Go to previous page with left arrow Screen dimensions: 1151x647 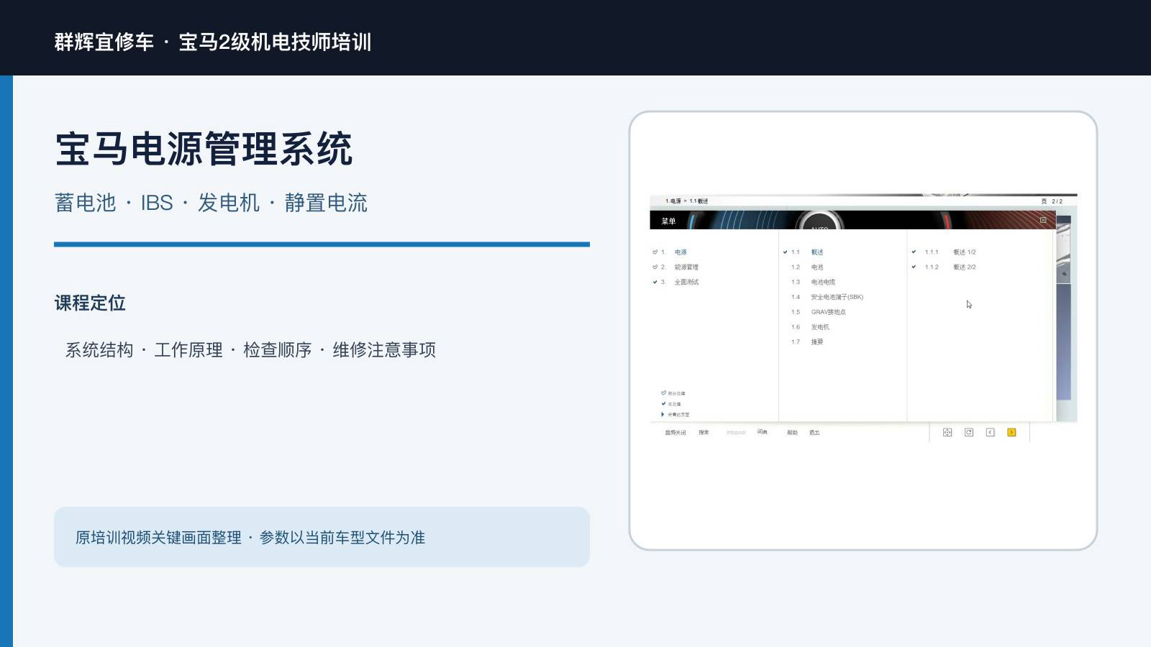[990, 432]
